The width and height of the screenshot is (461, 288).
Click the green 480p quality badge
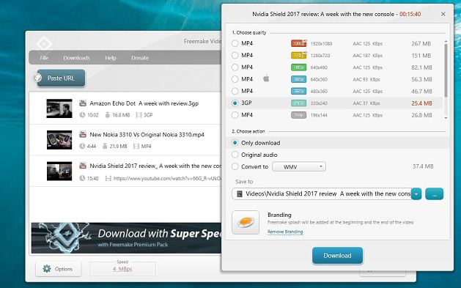click(299, 67)
